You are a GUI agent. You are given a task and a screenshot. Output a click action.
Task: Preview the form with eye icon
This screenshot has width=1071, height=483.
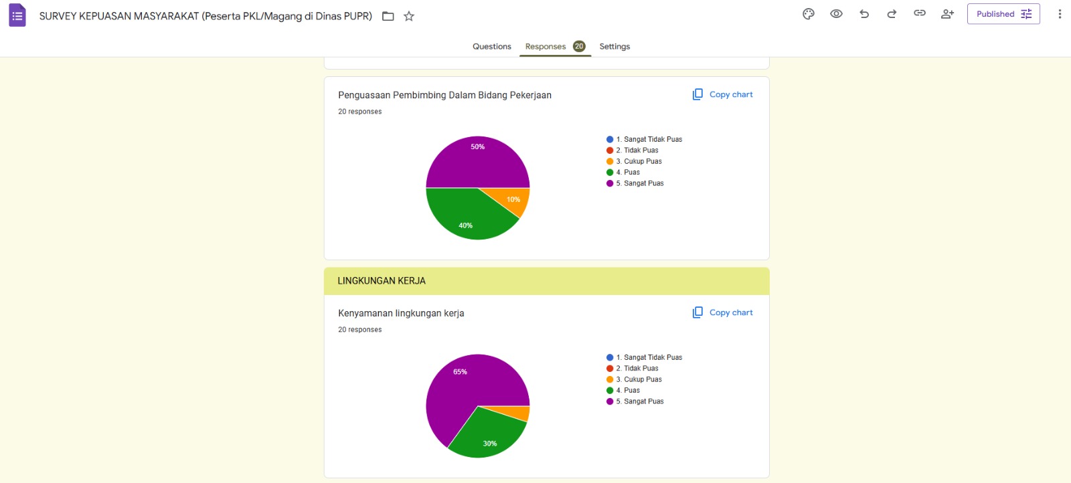(x=836, y=14)
